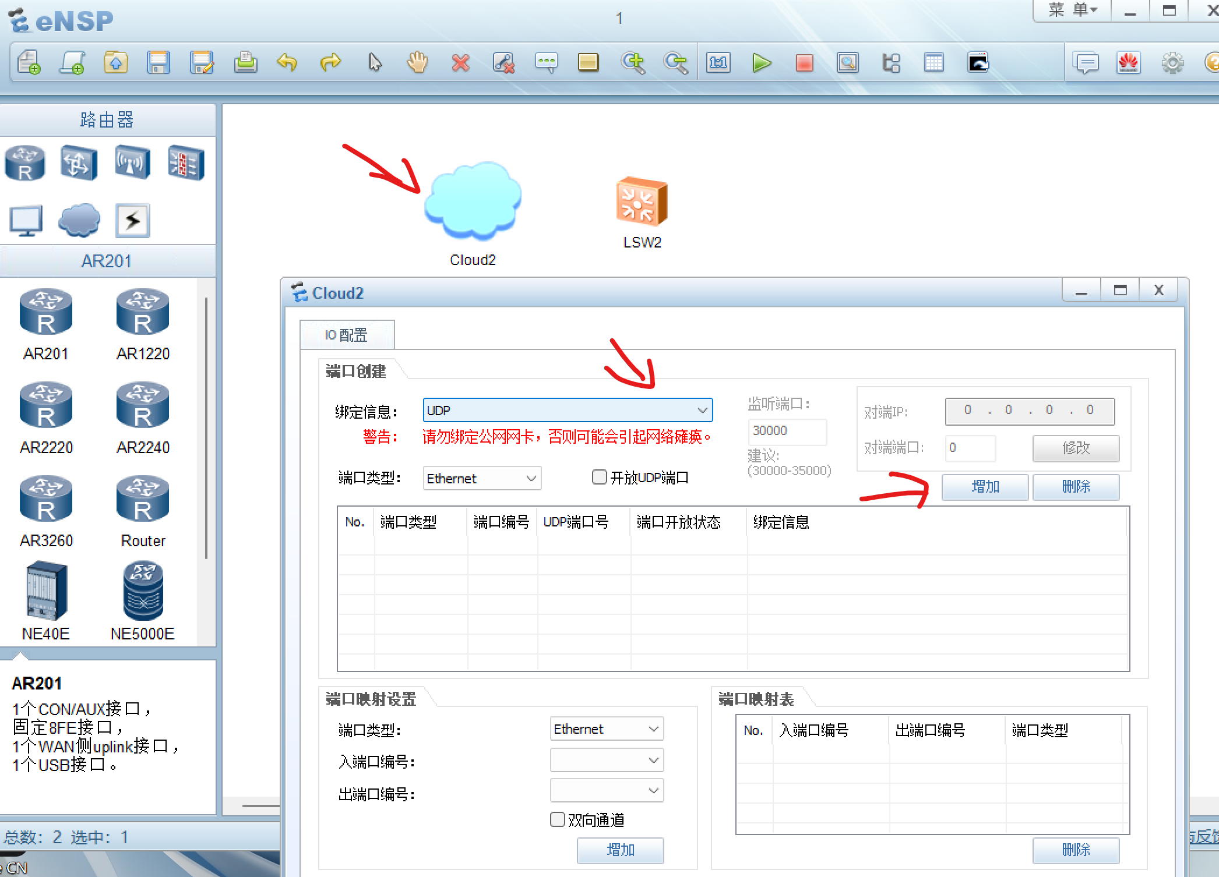Click the LSW2 switch on canvas
The height and width of the screenshot is (877, 1219).
(x=642, y=202)
